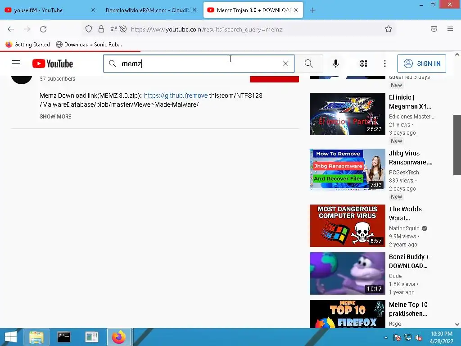Go back with the browser back arrow

click(11, 29)
